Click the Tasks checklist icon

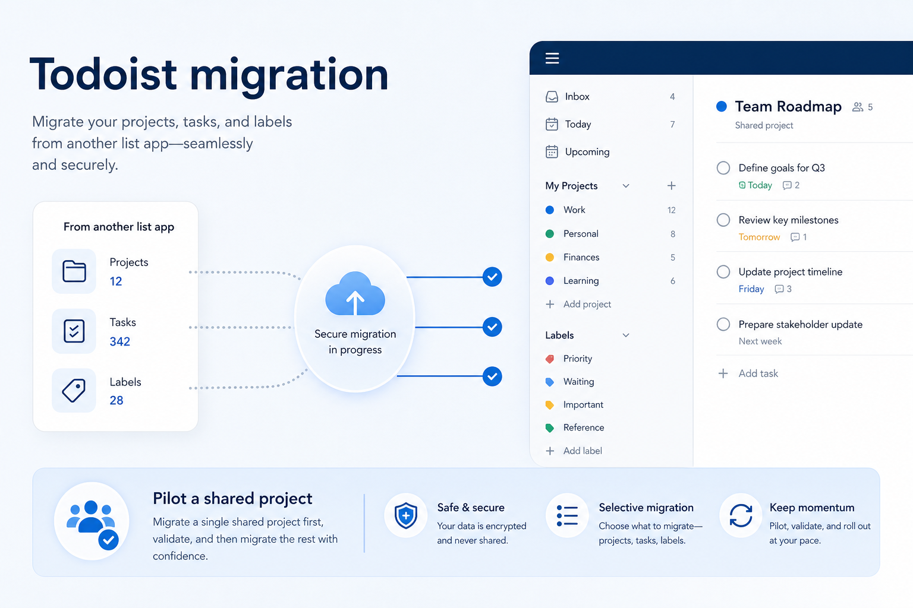coord(74,331)
